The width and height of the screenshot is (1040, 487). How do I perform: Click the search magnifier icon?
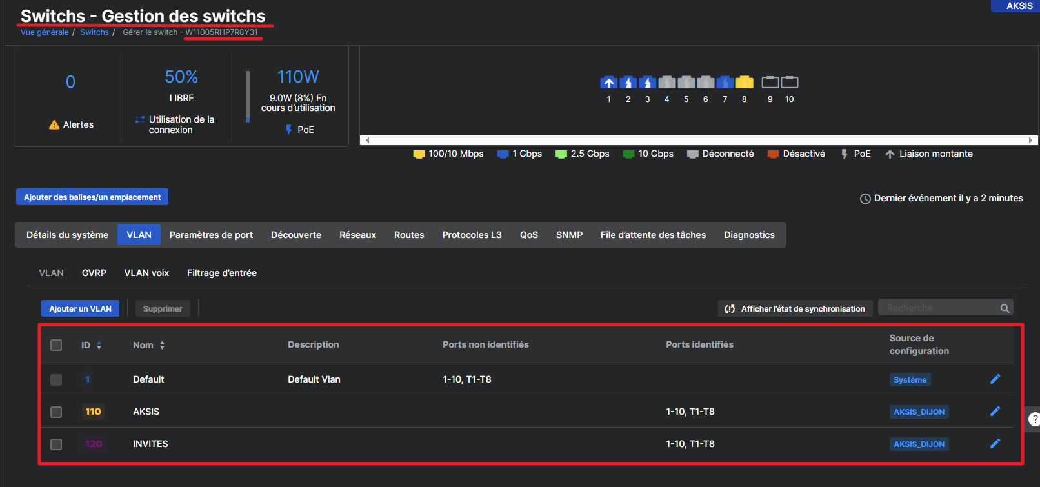[x=1005, y=308]
